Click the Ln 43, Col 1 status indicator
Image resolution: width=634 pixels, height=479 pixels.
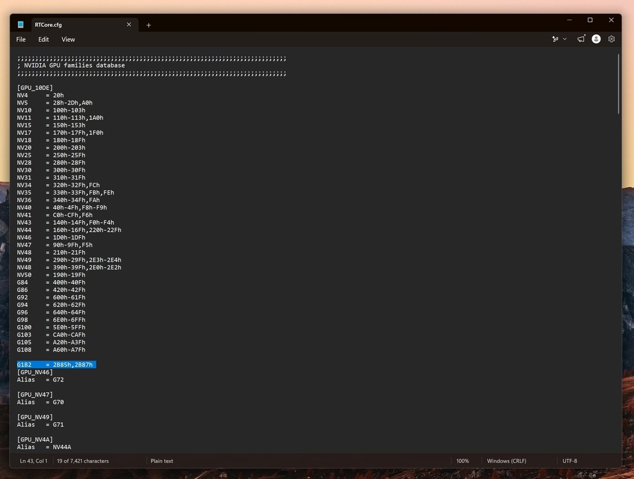(x=34, y=461)
